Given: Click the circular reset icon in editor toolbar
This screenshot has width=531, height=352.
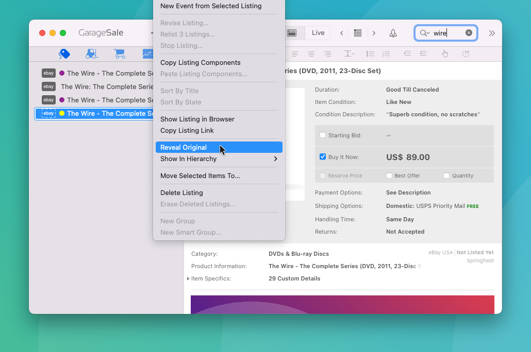Looking at the screenshot, I should pyautogui.click(x=466, y=54).
